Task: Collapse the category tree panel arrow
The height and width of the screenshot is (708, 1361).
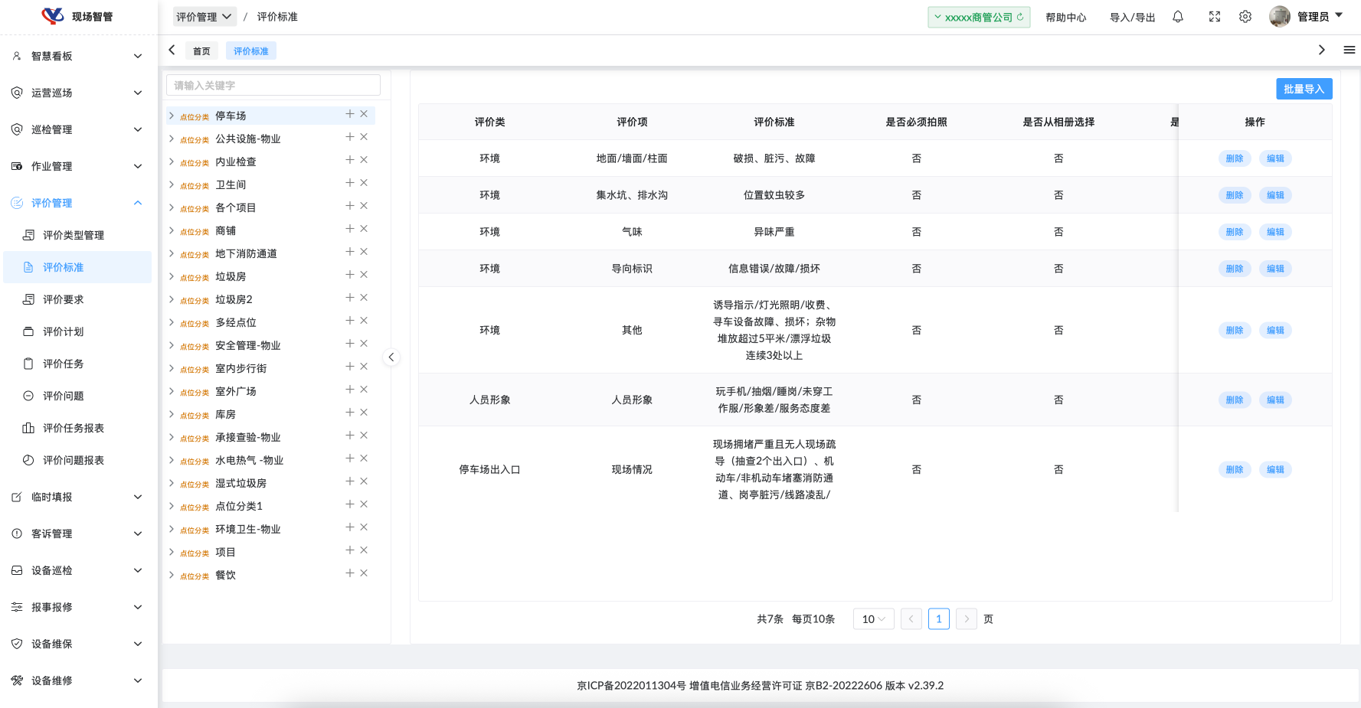Action: [391, 357]
